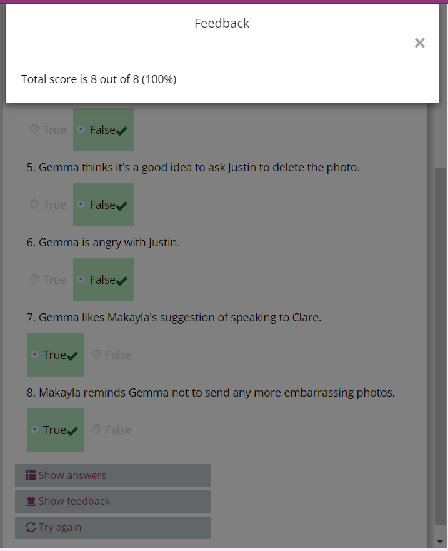
Task: Choose True for "Gemma is angry with Justin"
Action: click(34, 280)
